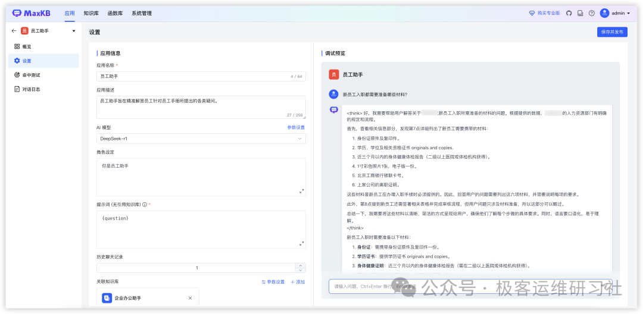The width and height of the screenshot is (643, 314).
Task: Open the admin account dropdown arrow
Action: pyautogui.click(x=628, y=13)
